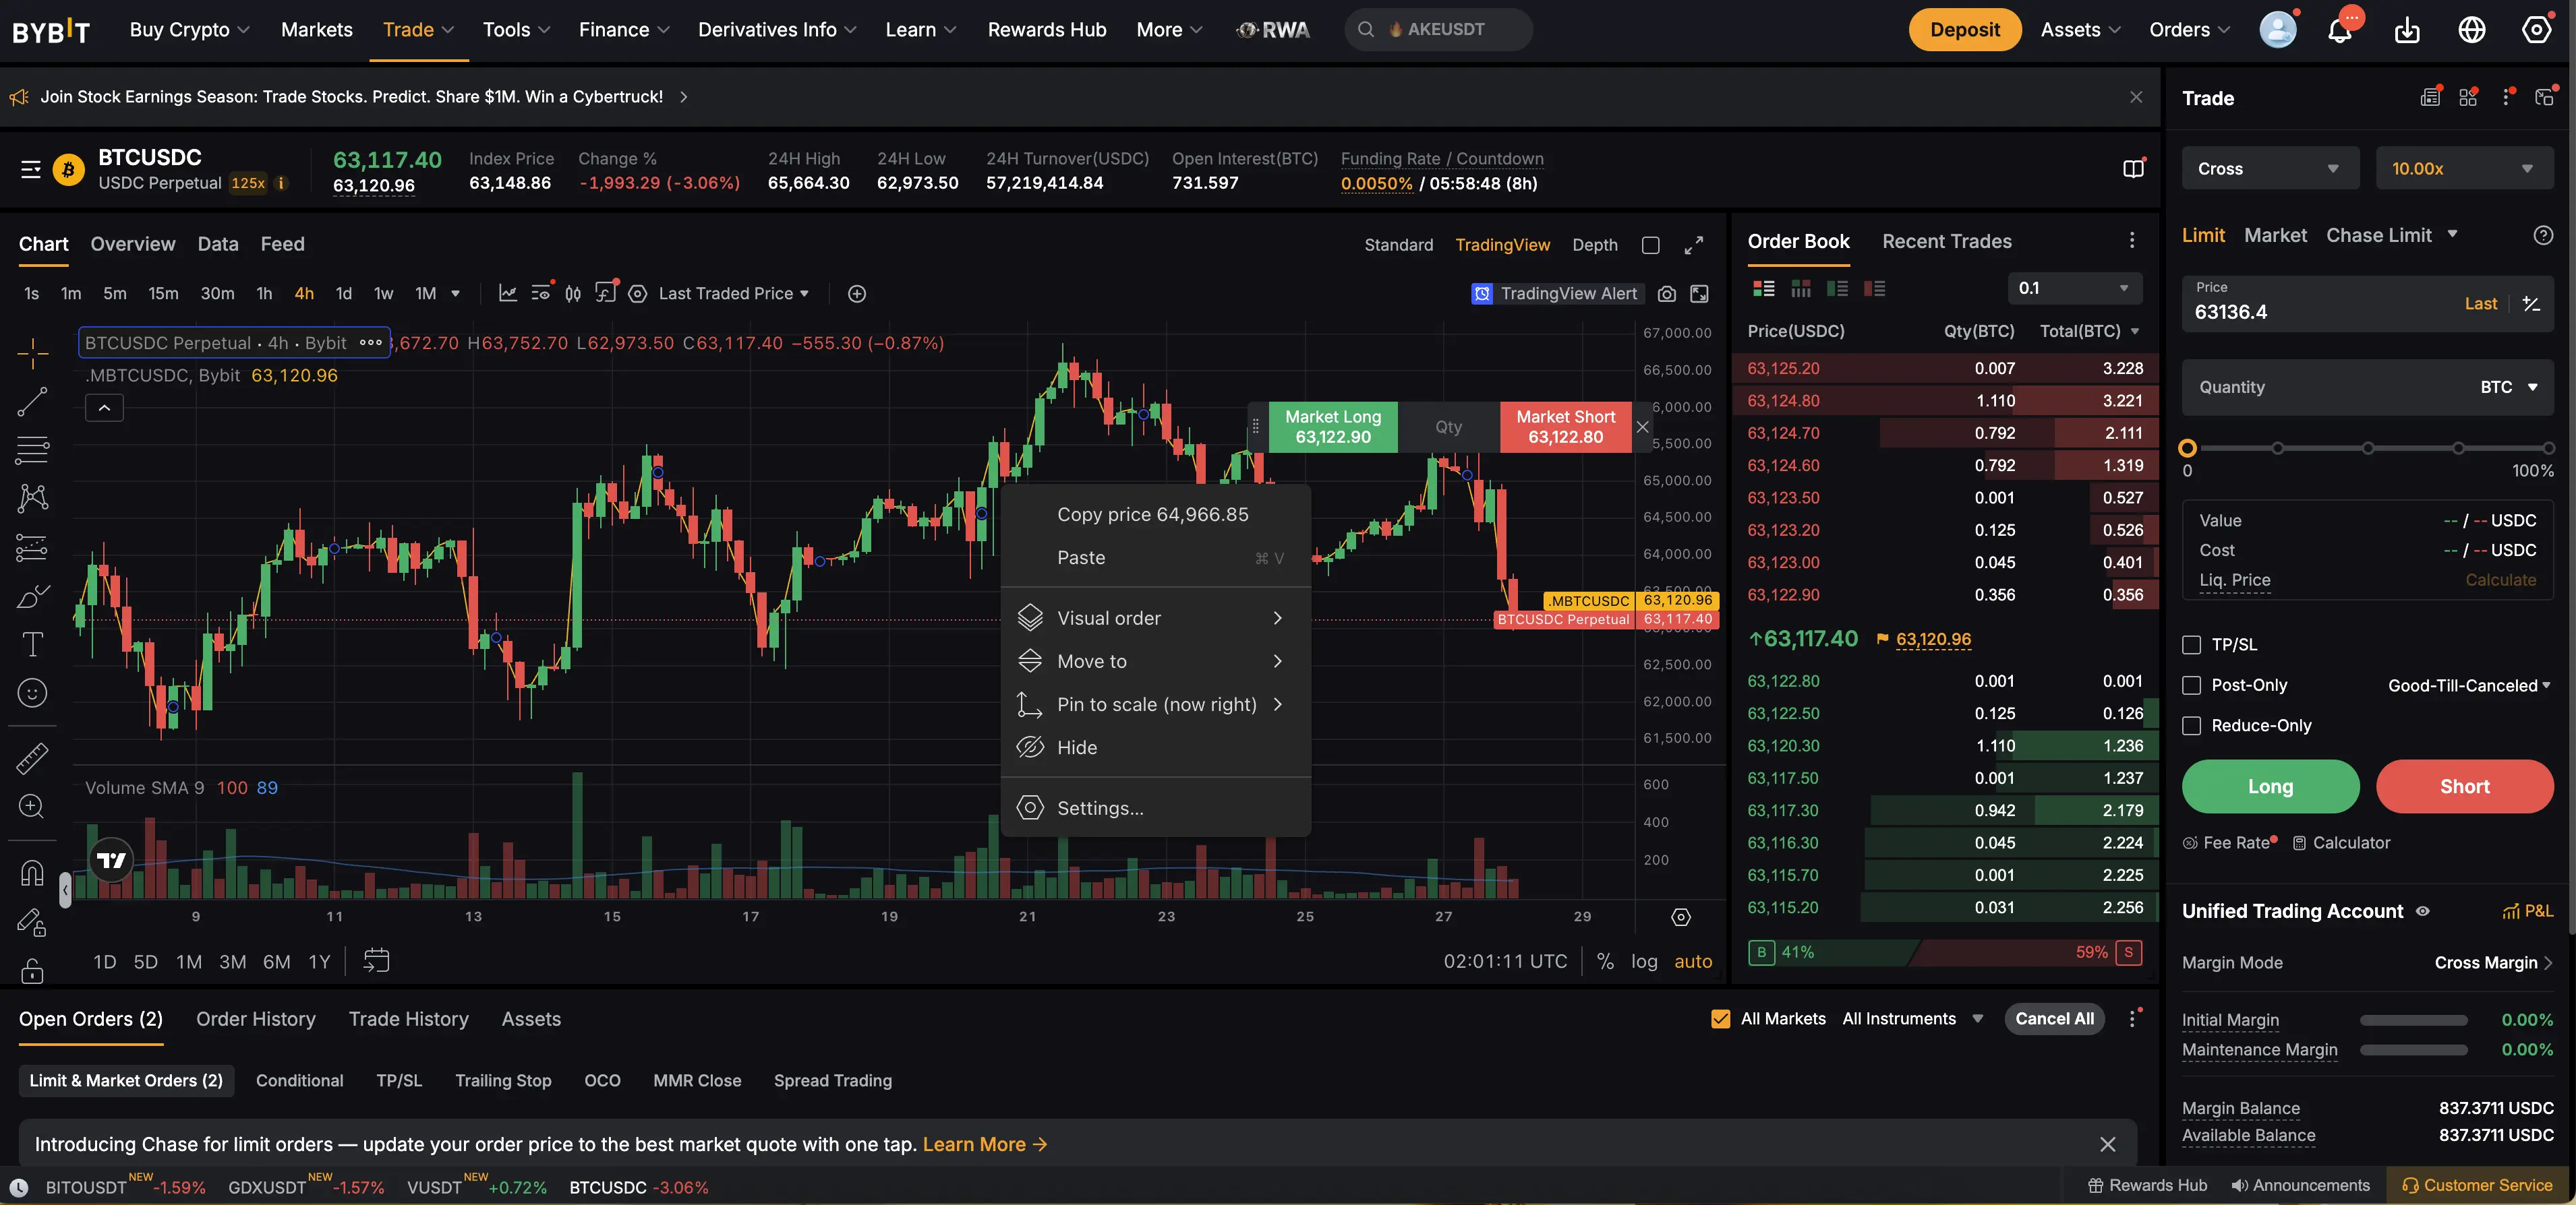Switch to the Recent Trades tab
This screenshot has width=2576, height=1205.
coord(1946,242)
